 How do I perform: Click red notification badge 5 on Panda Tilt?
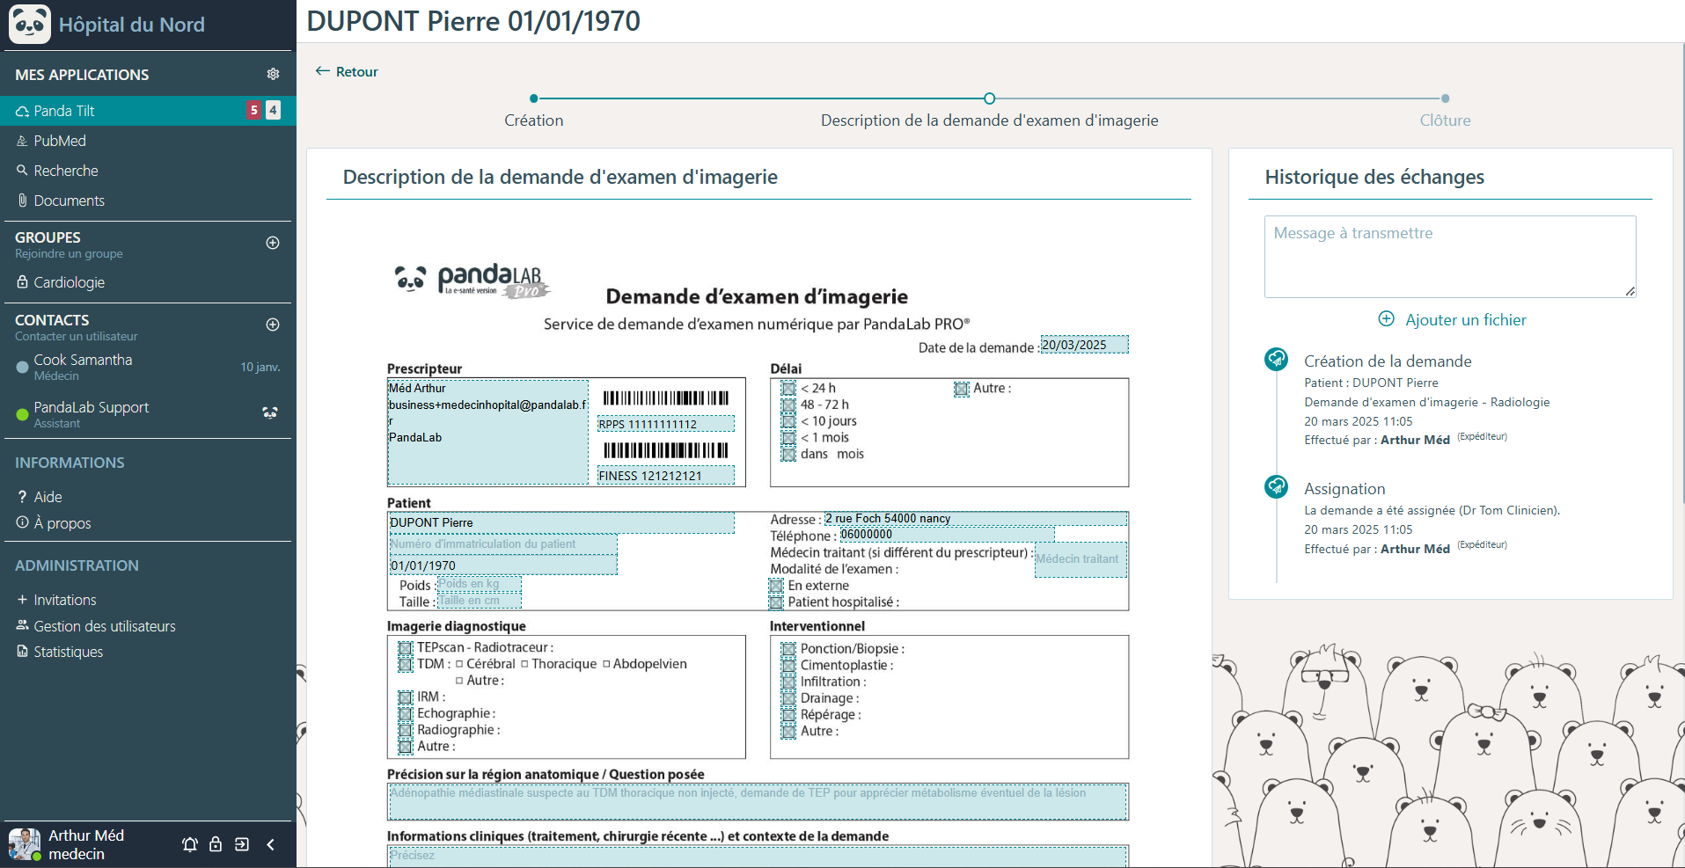pyautogui.click(x=253, y=110)
